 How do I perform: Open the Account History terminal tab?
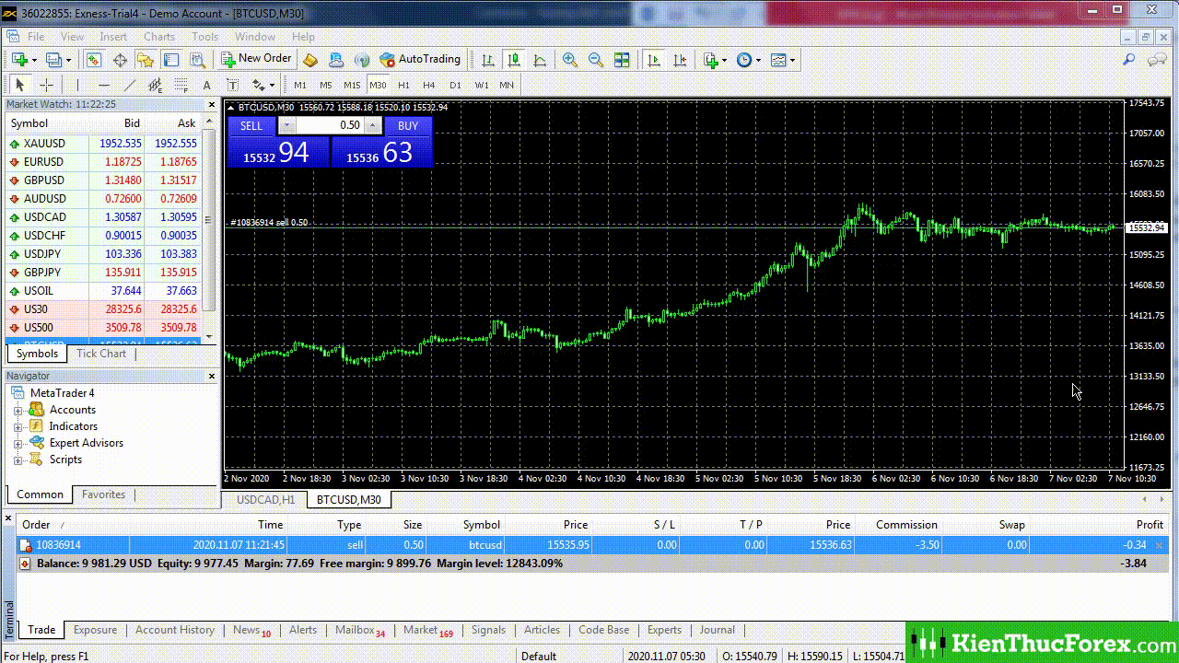(175, 630)
